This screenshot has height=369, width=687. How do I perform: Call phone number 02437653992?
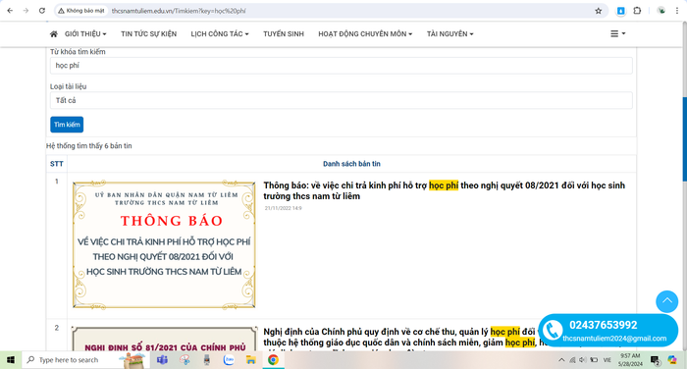point(603,325)
